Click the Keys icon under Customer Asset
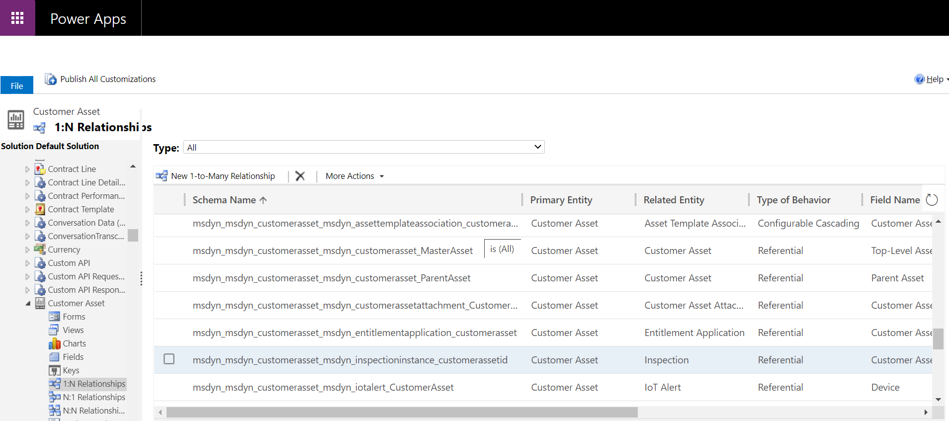 [54, 370]
